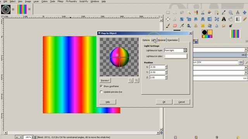Select the Rotate tool
This screenshot has width=248, height=139.
[182, 19]
